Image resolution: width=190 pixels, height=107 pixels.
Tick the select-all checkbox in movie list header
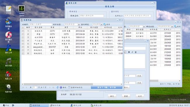click(x=23, y=28)
